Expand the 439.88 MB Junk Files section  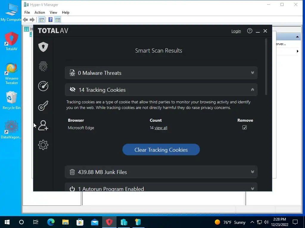[161, 172]
